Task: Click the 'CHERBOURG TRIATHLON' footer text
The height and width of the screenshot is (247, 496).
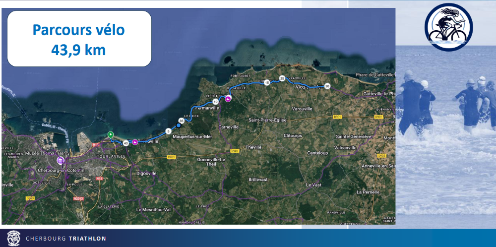Action: pyautogui.click(x=66, y=239)
